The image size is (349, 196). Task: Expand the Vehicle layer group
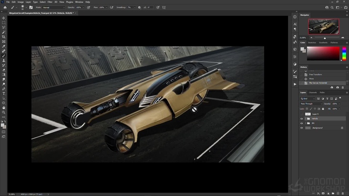[305, 118]
